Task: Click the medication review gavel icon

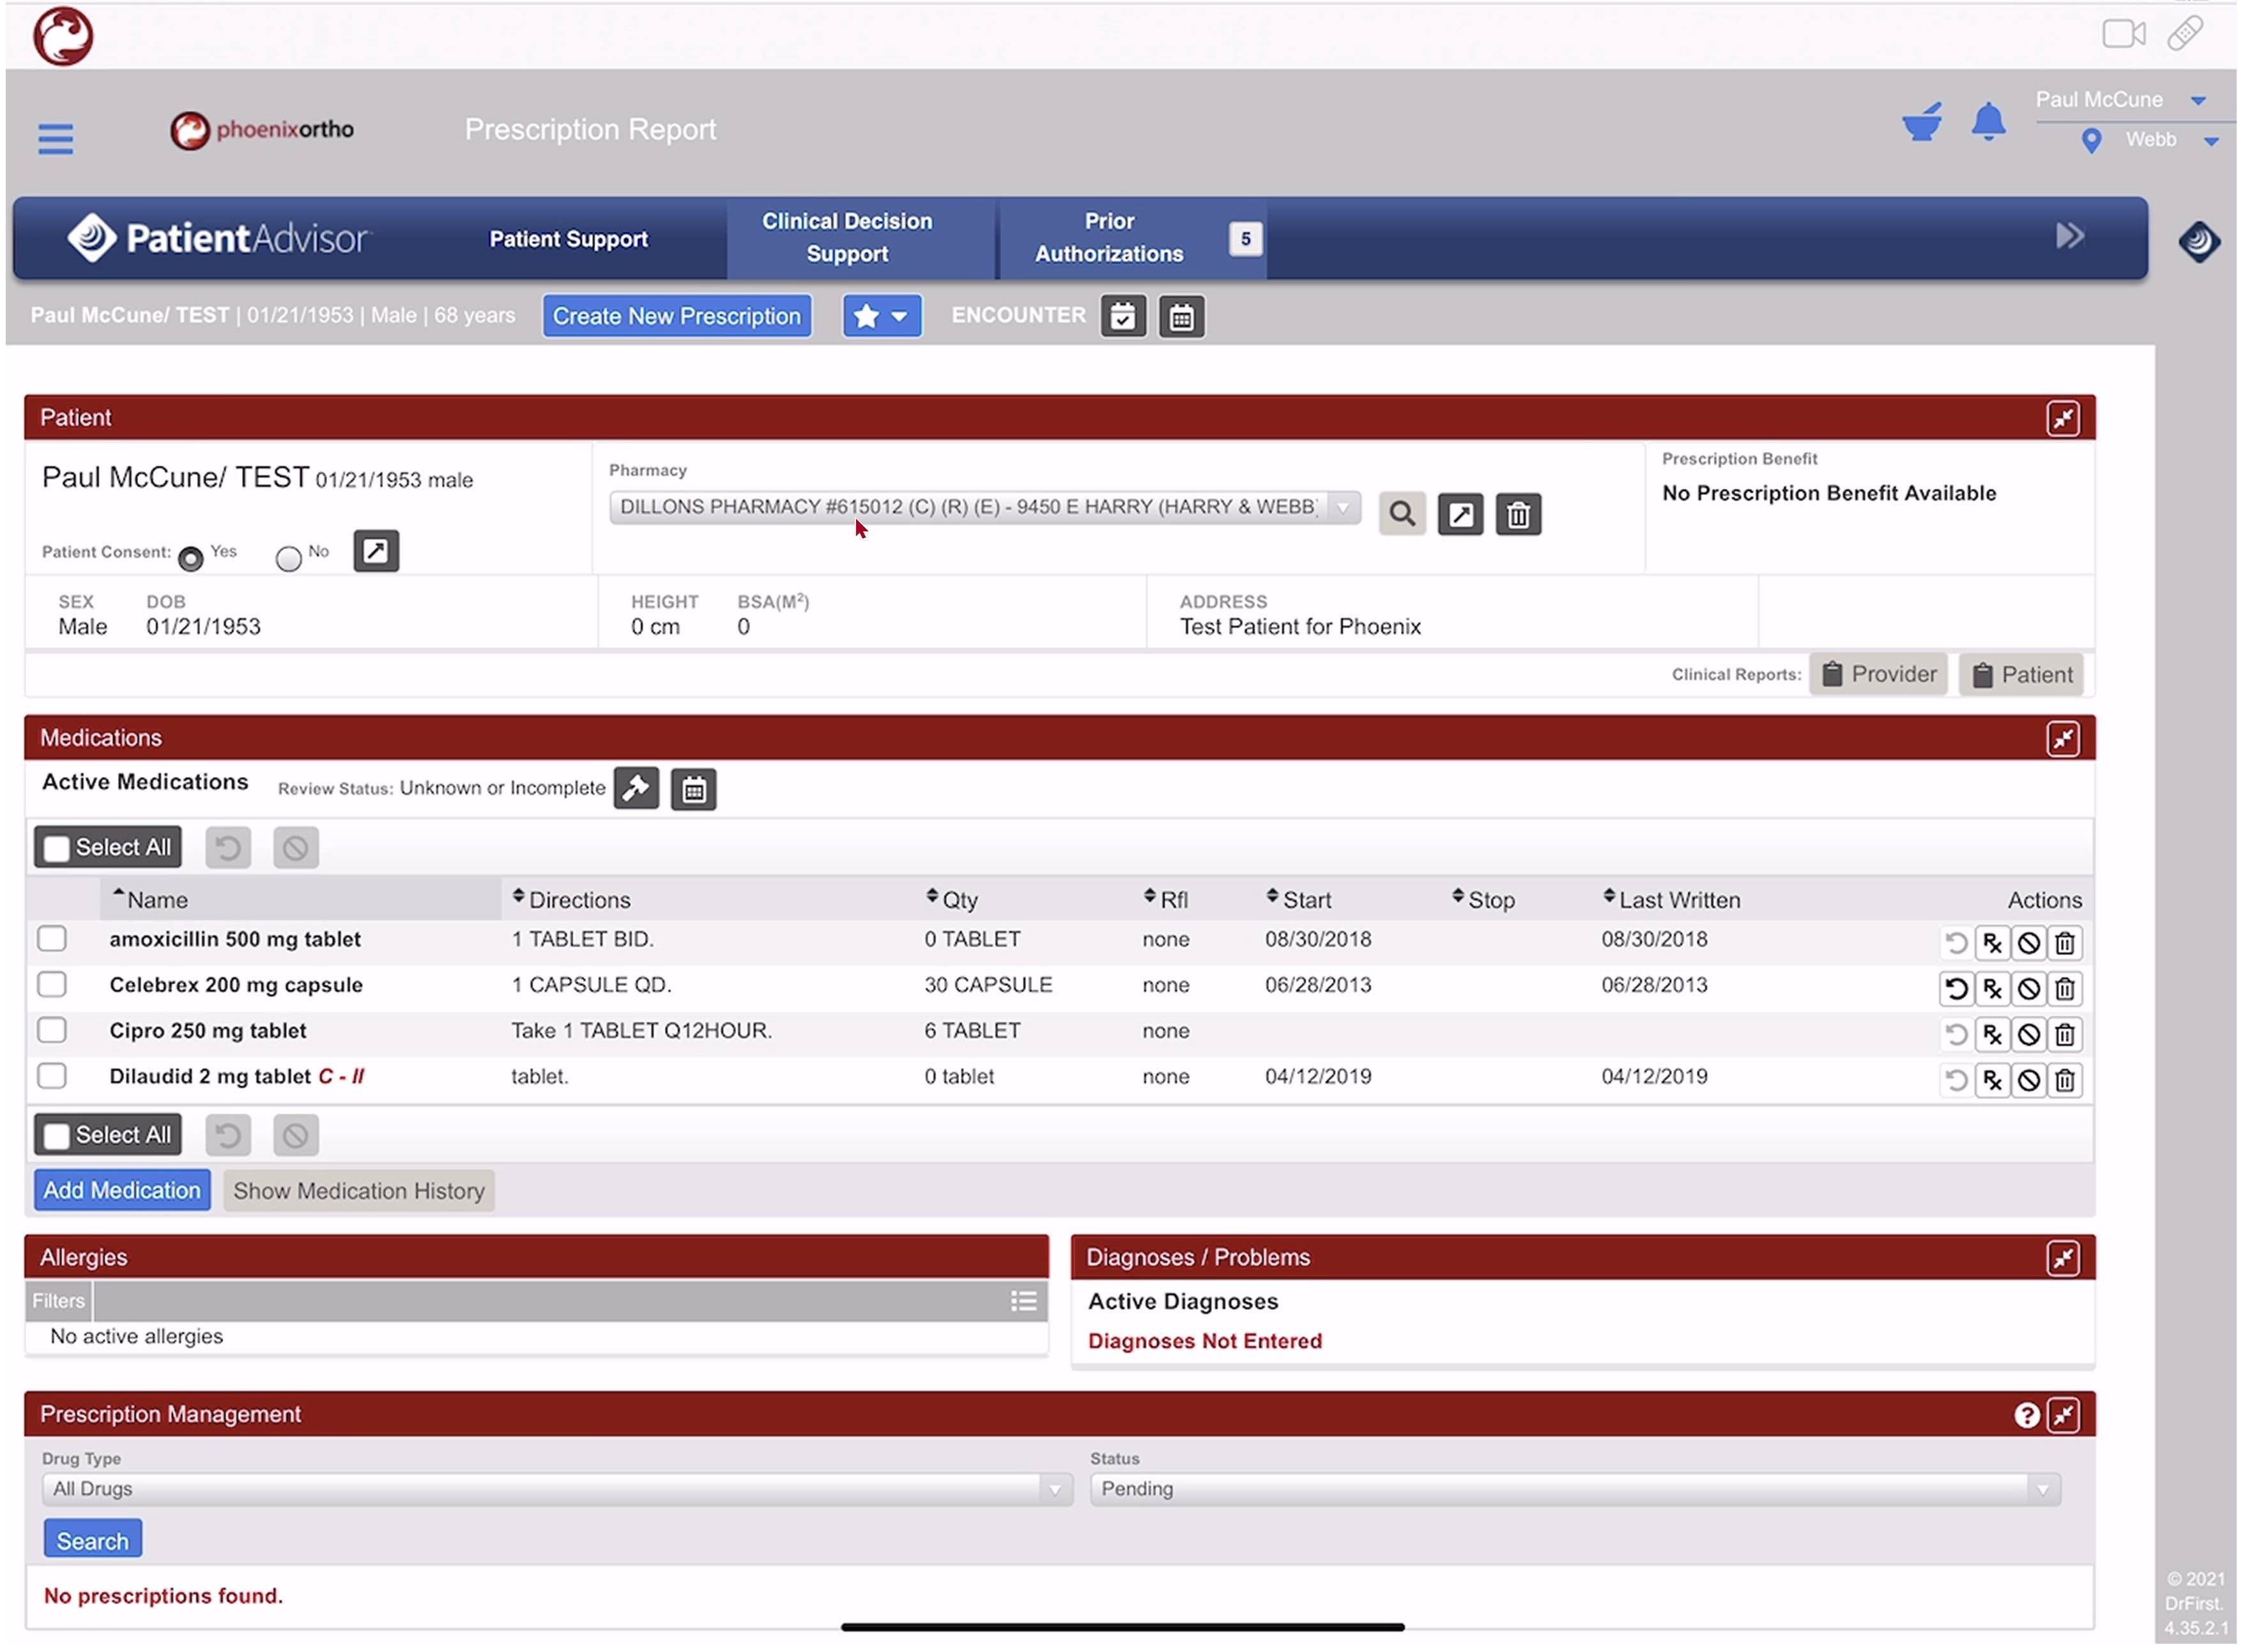Action: pyautogui.click(x=636, y=789)
